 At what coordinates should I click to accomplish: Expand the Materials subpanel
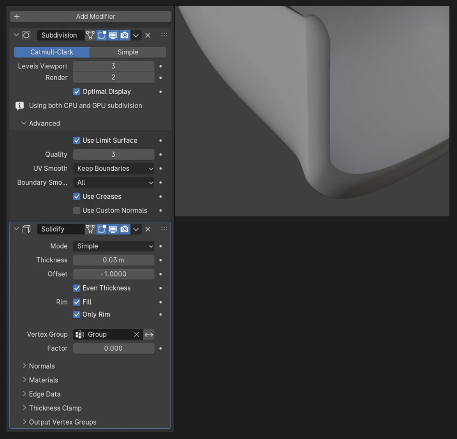(x=24, y=380)
